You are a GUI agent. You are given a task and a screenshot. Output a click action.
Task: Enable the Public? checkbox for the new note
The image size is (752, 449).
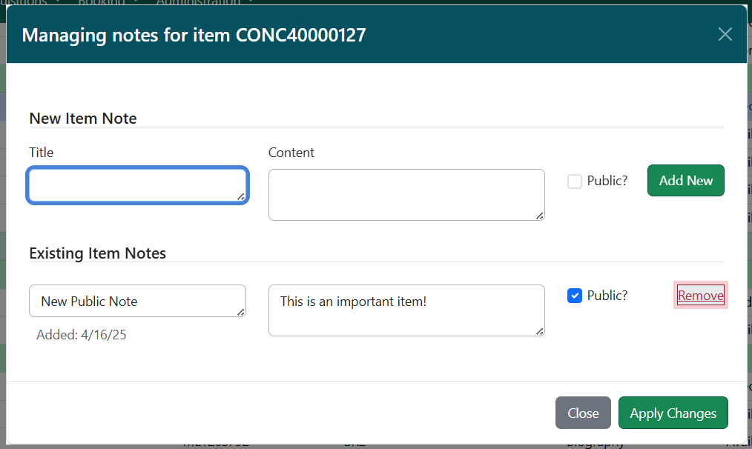(574, 181)
